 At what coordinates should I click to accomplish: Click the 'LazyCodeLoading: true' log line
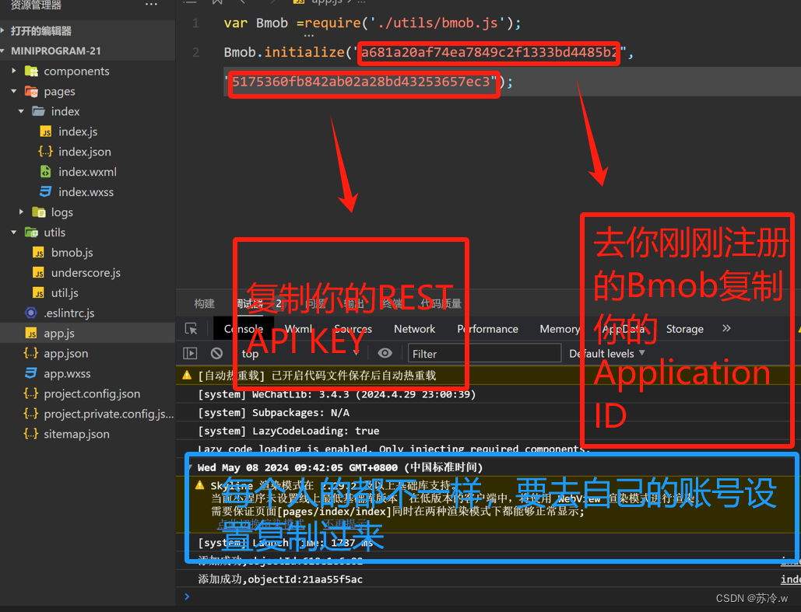[x=289, y=431]
